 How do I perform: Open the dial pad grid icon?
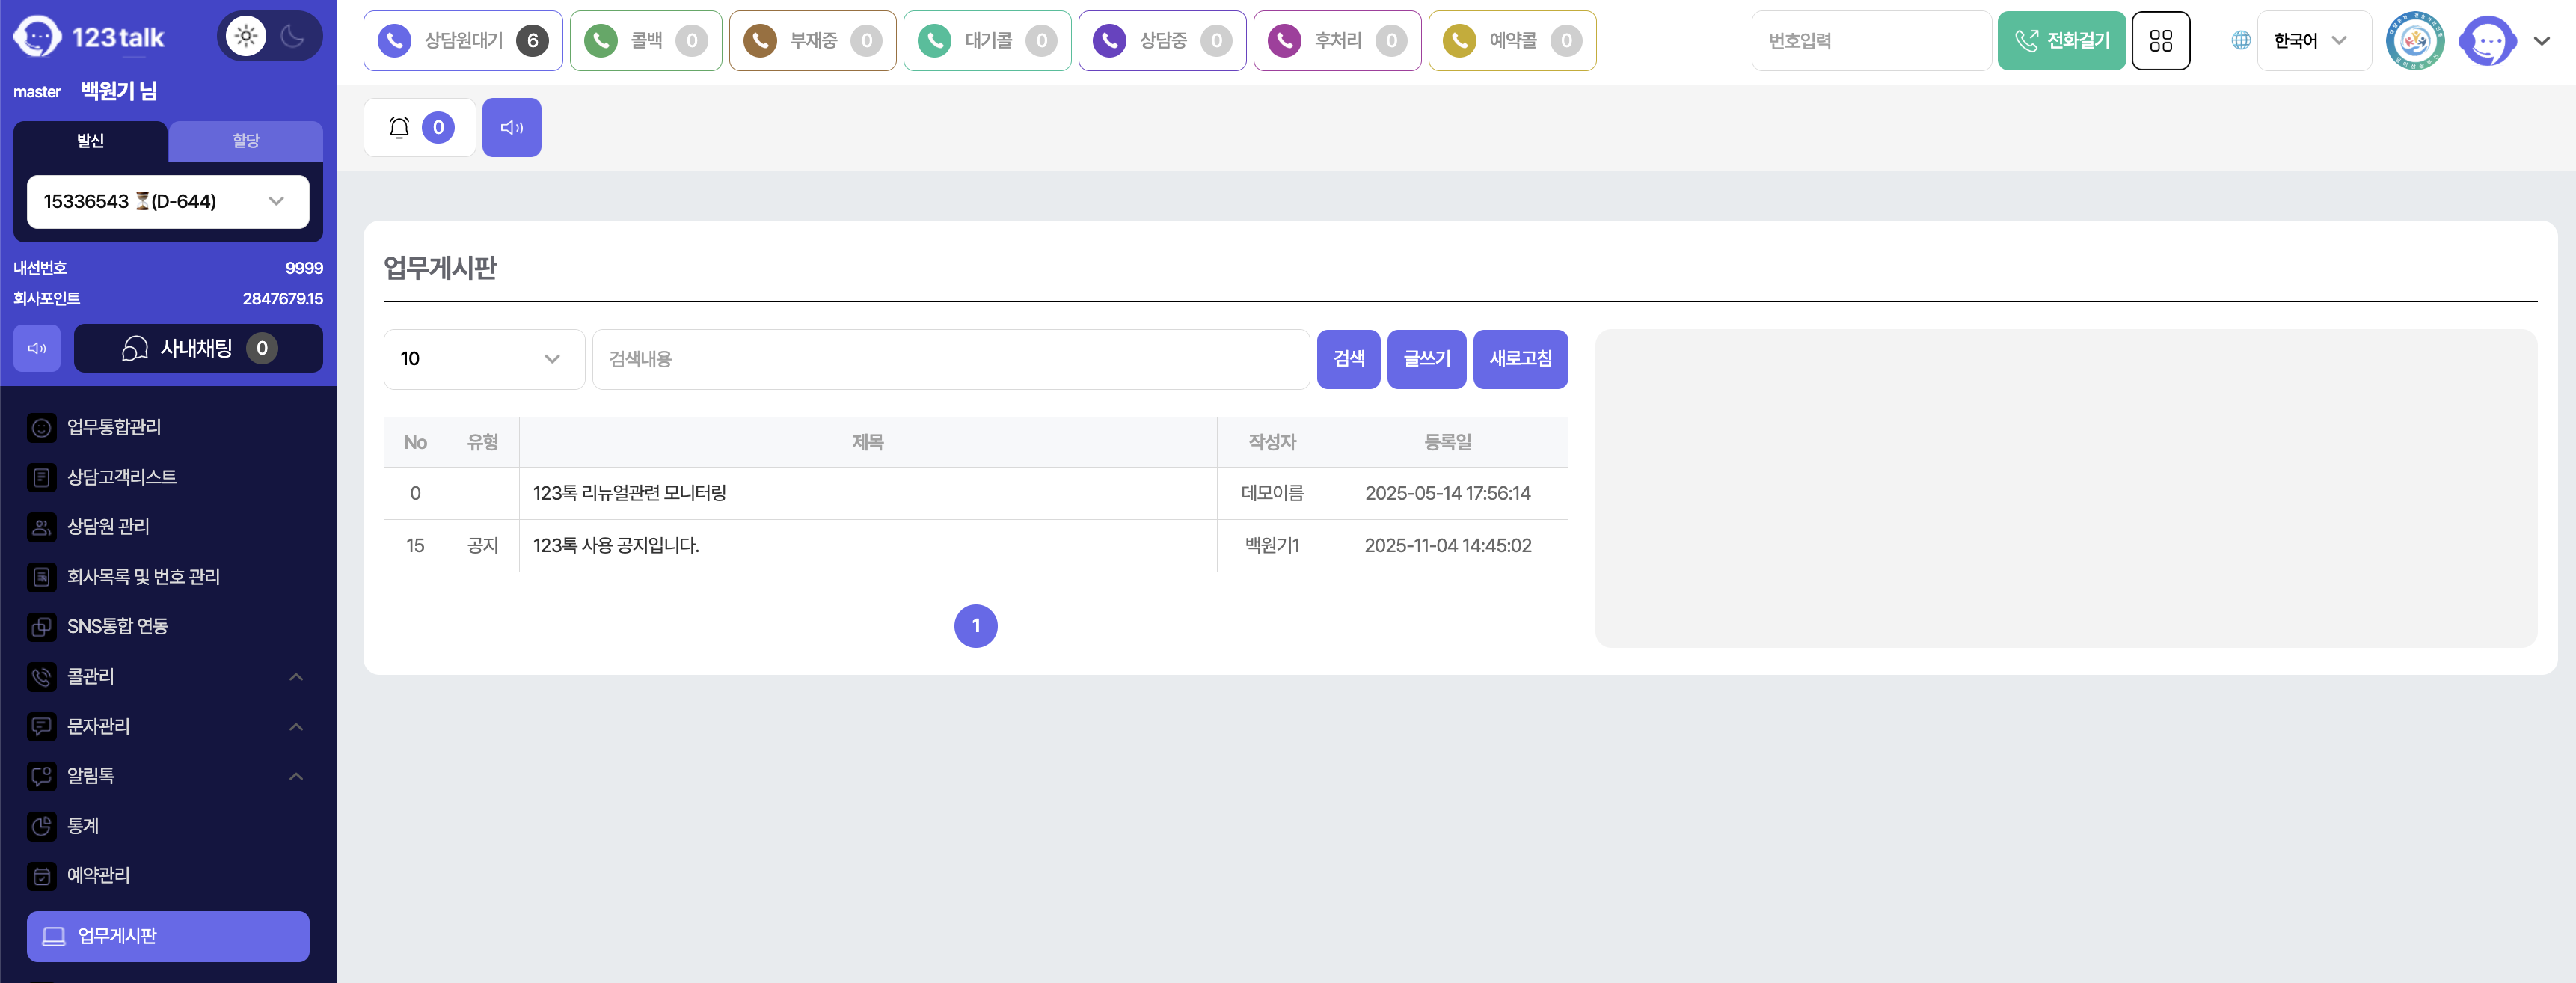[x=2160, y=41]
